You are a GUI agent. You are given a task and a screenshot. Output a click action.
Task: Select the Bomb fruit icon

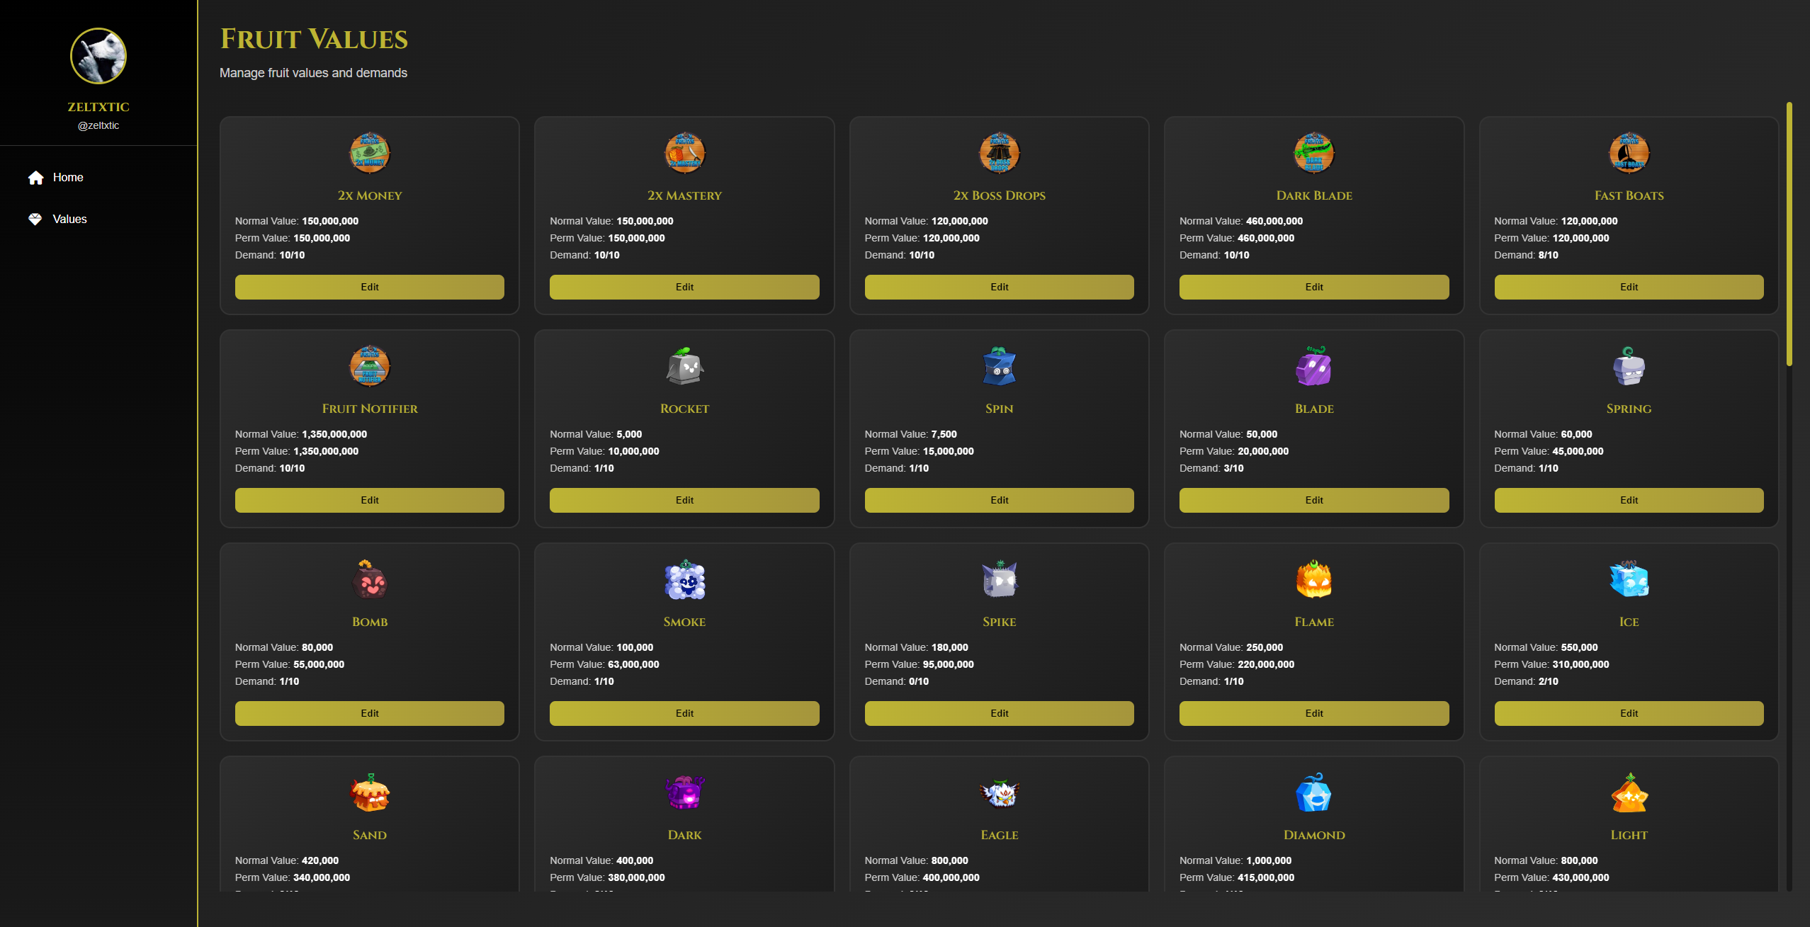point(369,579)
